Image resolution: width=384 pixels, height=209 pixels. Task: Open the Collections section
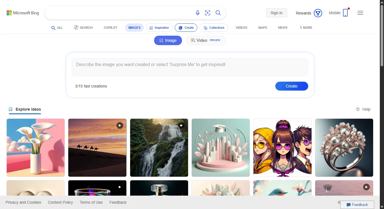213,27
